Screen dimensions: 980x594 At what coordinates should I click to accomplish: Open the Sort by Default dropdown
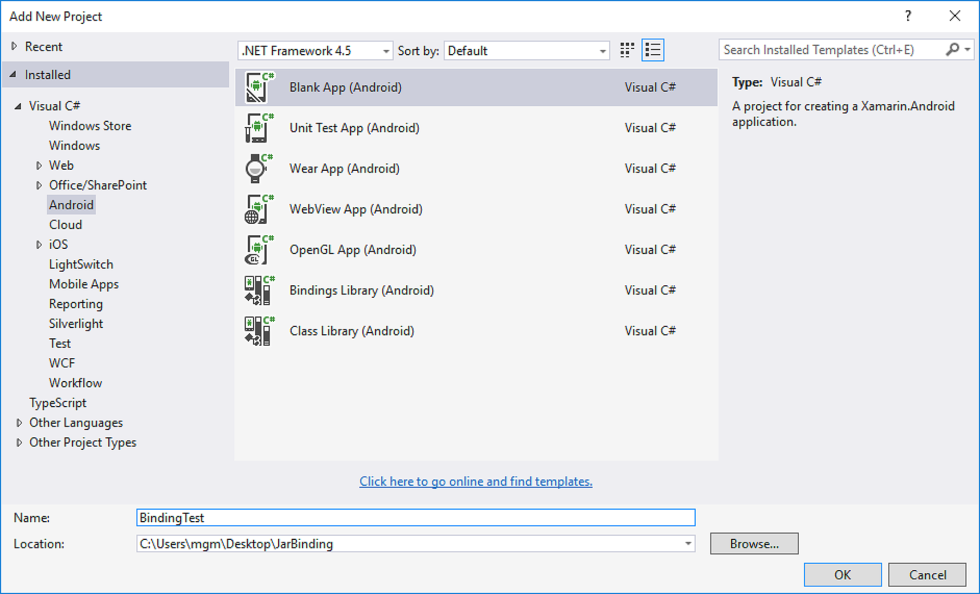(526, 51)
